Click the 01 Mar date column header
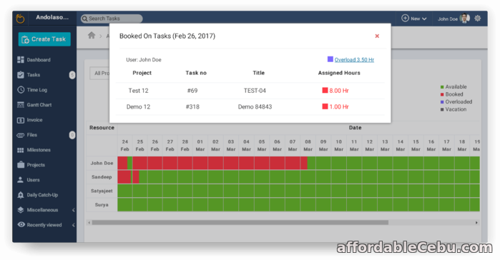Screen dimensions: 500x260 pos(200,146)
